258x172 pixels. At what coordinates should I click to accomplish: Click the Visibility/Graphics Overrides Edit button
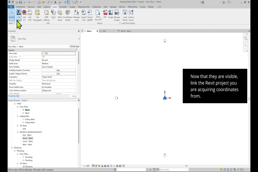58,70
